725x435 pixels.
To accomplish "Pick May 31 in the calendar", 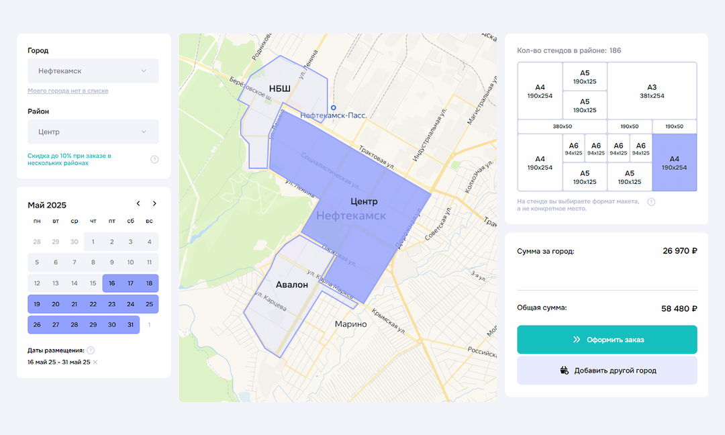I will 130,325.
